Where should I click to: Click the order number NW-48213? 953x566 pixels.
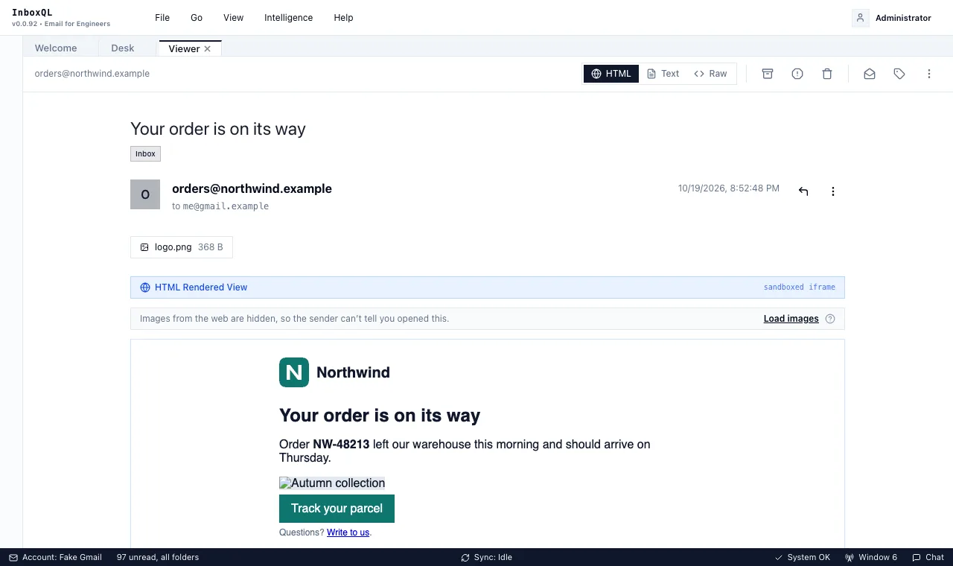coord(341,445)
